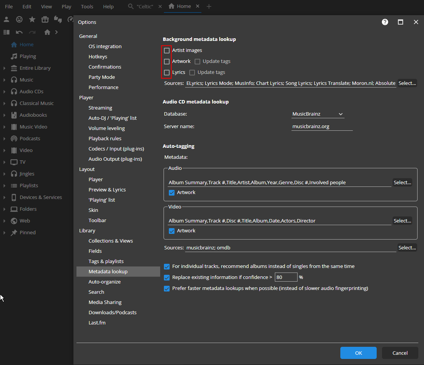The height and width of the screenshot is (365, 424).
Task: Open the Last.fm options page
Action: pos(97,323)
